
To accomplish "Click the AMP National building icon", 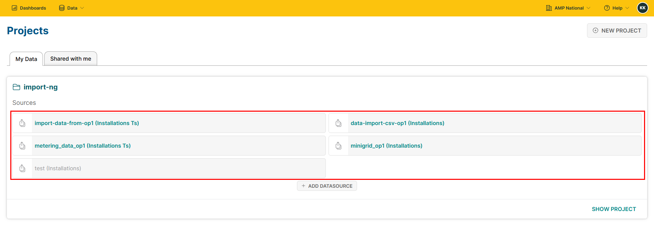I will [x=549, y=8].
